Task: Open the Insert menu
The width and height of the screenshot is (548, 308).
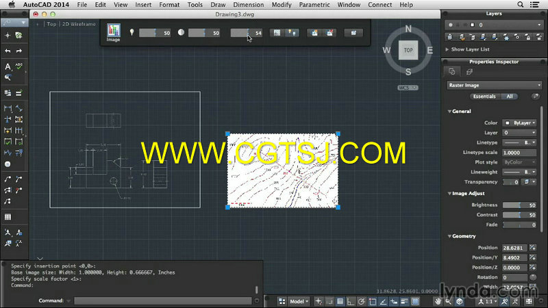Action: 143,5
